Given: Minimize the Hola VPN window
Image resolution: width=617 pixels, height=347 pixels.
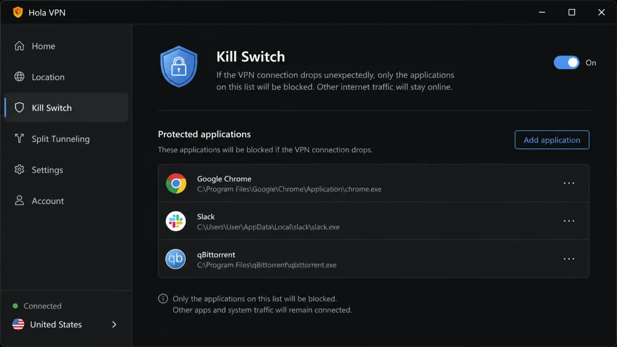Looking at the screenshot, I should click(x=542, y=12).
